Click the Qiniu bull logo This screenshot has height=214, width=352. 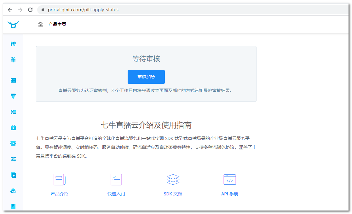[13, 24]
